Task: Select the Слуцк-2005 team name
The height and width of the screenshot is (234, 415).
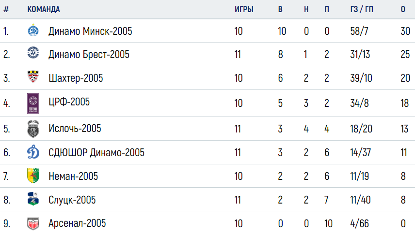Action: tap(72, 200)
